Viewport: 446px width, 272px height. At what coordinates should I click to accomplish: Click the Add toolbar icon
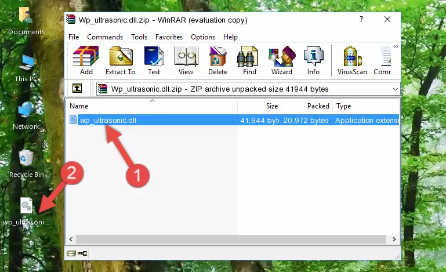click(86, 60)
